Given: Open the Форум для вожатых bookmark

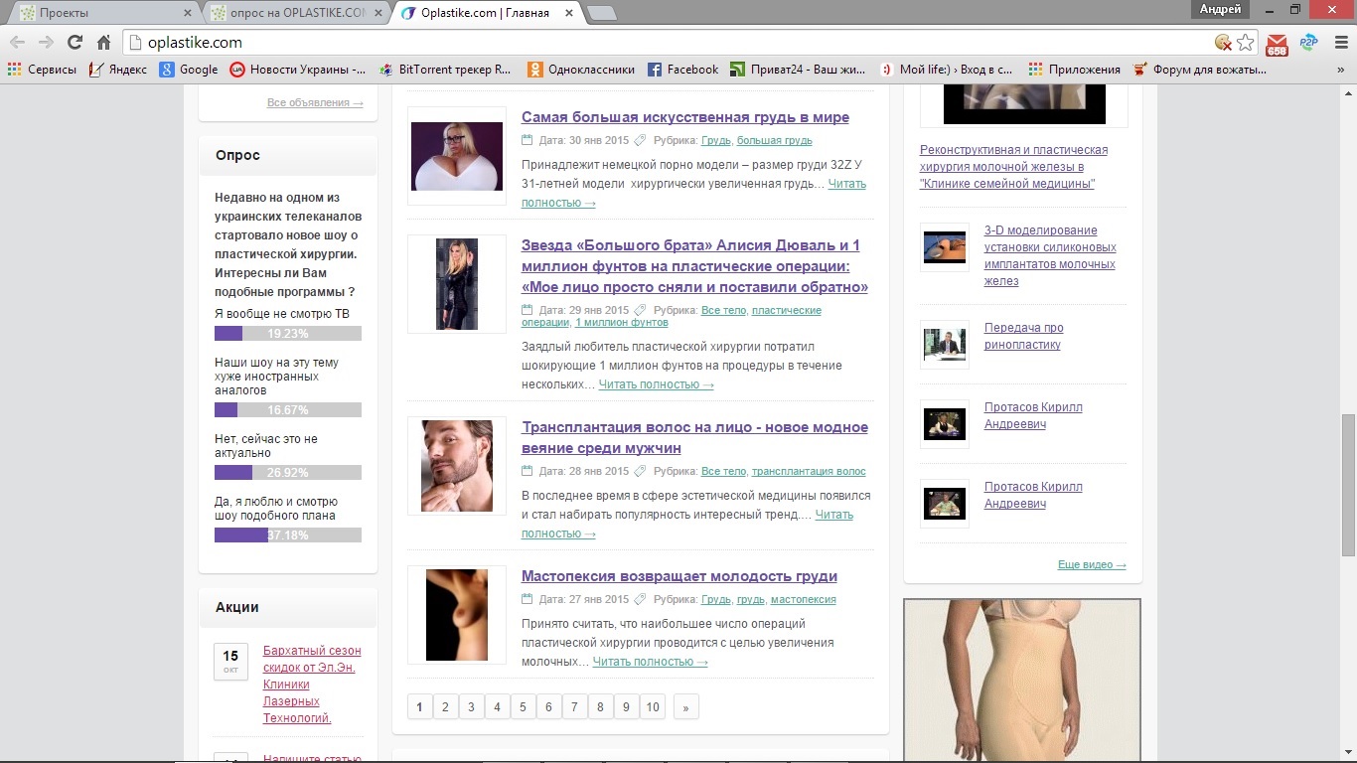Looking at the screenshot, I should (1199, 70).
